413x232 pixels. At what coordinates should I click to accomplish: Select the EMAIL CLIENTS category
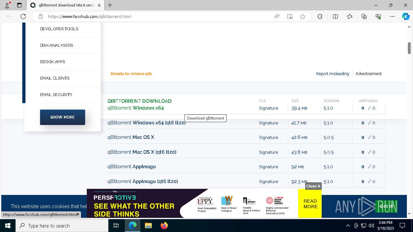tap(55, 78)
